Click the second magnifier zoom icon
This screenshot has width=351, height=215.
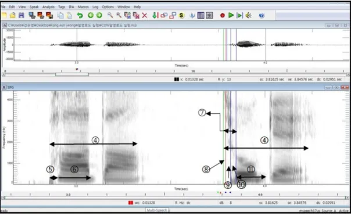(x=119, y=15)
